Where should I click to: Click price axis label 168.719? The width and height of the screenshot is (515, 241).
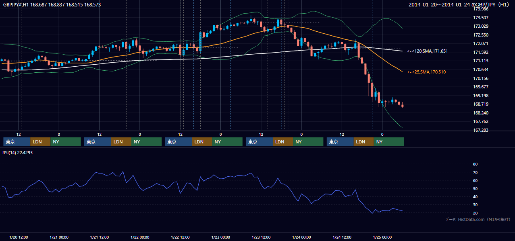click(481, 104)
